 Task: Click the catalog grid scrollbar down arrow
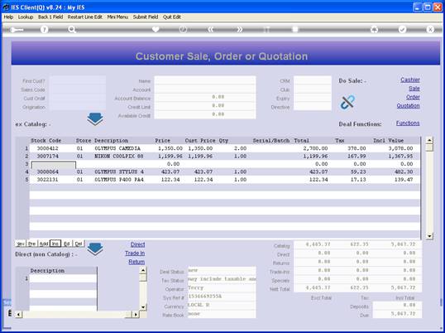pyautogui.click(x=429, y=236)
